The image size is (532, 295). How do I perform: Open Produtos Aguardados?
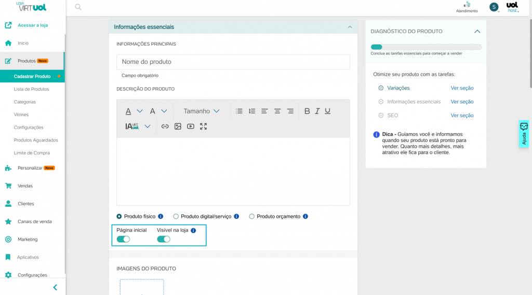(36, 140)
